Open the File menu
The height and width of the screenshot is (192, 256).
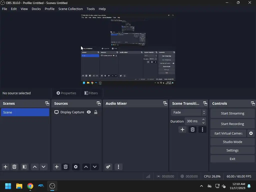[4, 9]
